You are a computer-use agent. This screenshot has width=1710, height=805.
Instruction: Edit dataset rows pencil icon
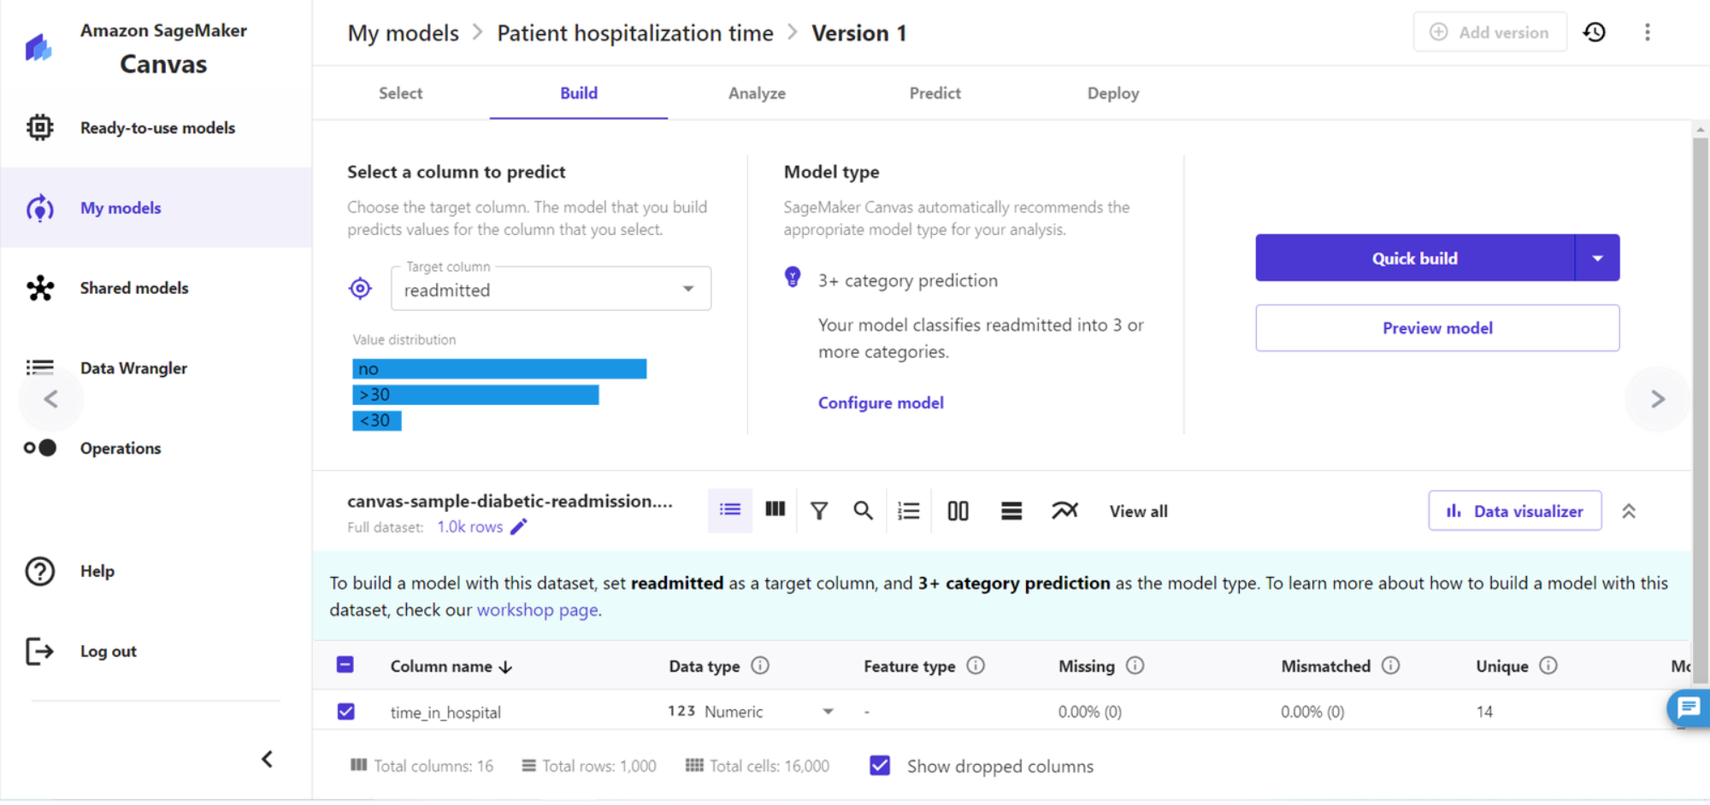519,526
